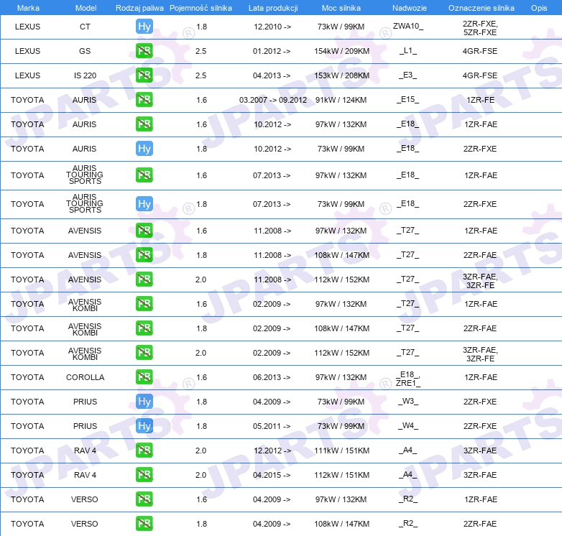562x536 pixels.
Task: Click the Oznaczenie silnika column header
Action: (x=482, y=8)
